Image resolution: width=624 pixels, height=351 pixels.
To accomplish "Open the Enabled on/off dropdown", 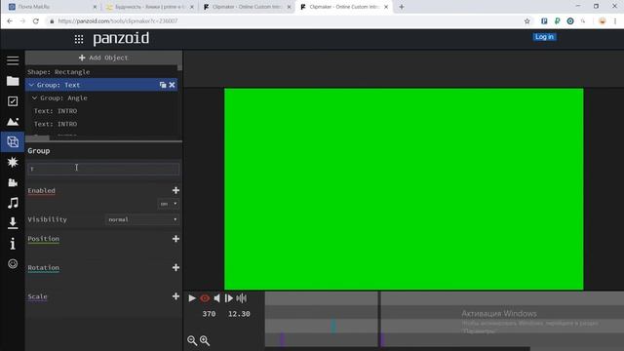I will (x=169, y=204).
